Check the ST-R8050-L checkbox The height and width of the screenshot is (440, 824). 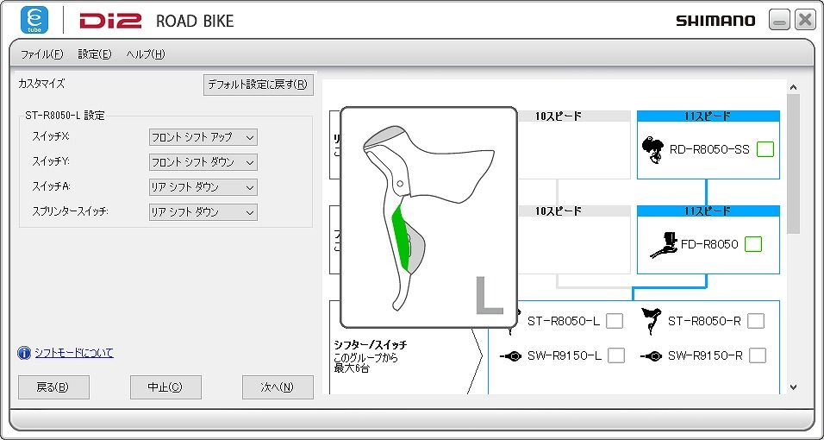(x=615, y=321)
